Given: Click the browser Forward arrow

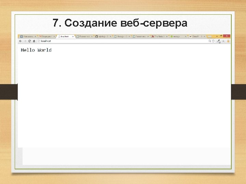Looking at the screenshot, I should (x=25, y=41).
